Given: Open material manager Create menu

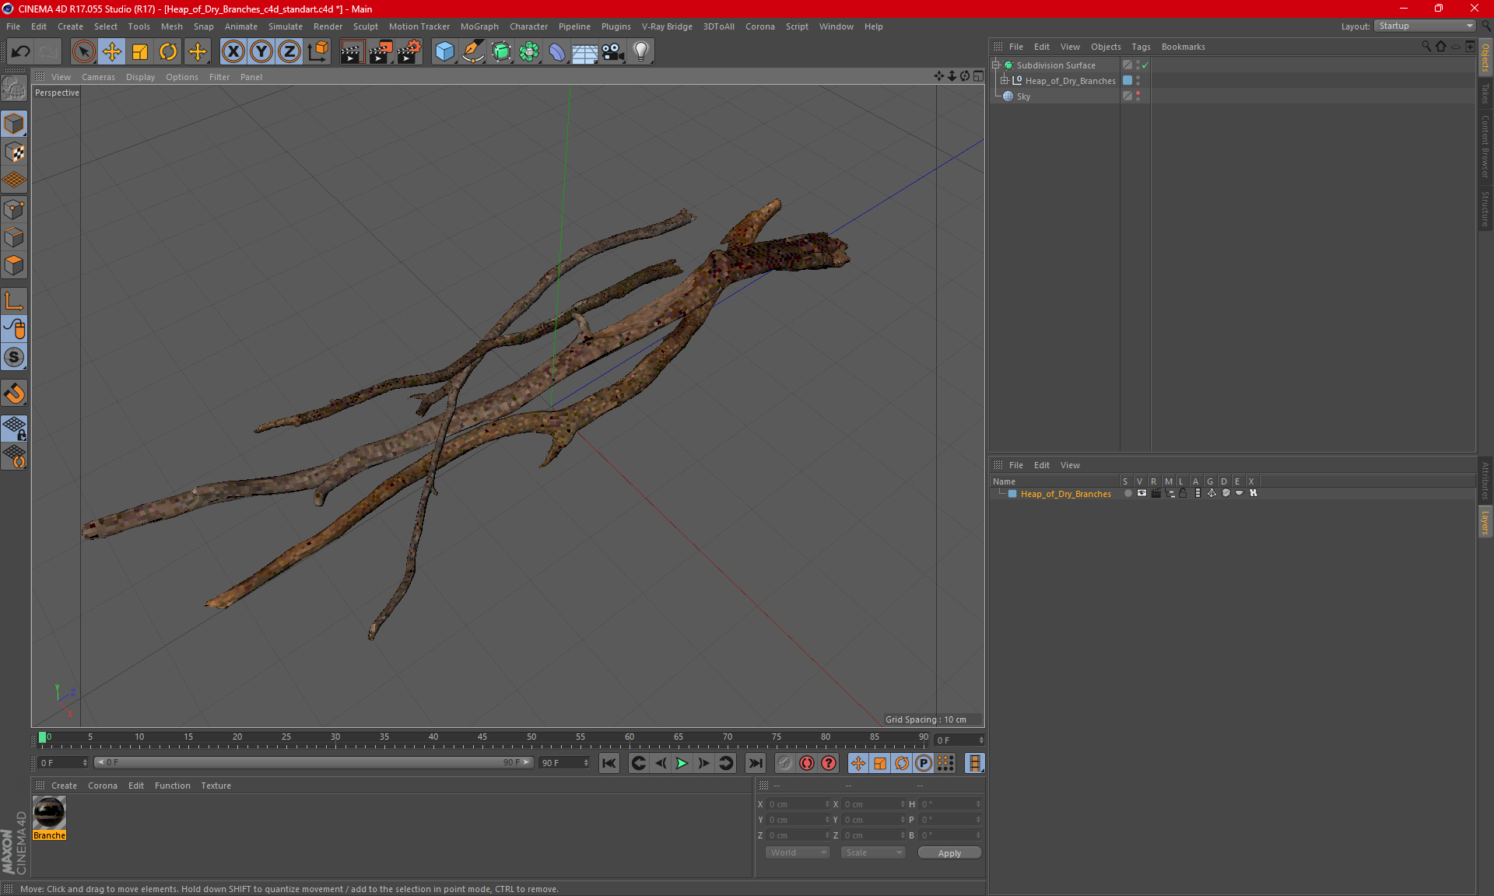Looking at the screenshot, I should (x=64, y=786).
